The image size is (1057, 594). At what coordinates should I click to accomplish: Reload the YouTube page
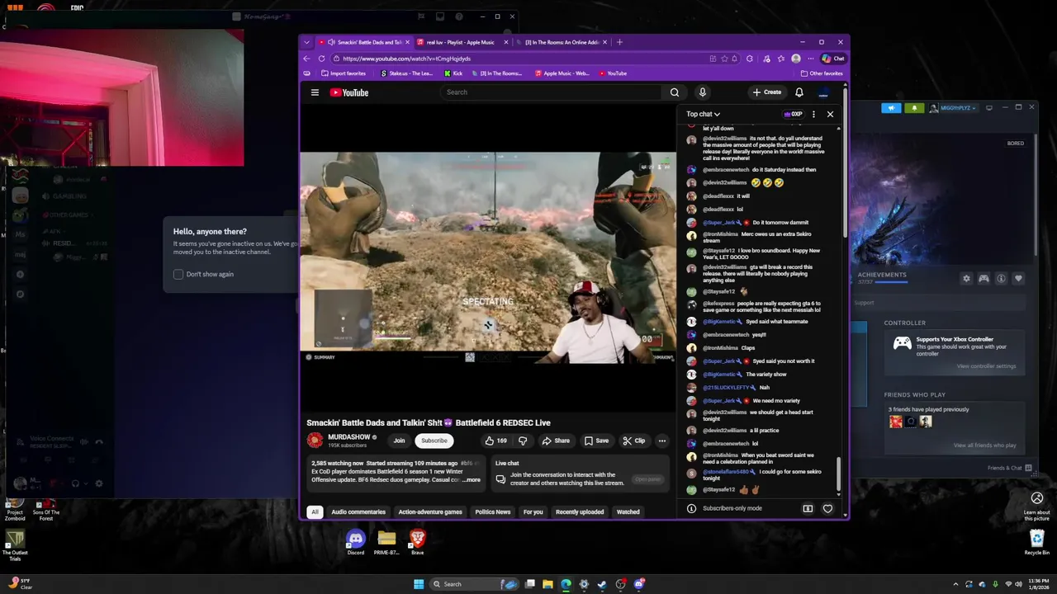tap(322, 59)
